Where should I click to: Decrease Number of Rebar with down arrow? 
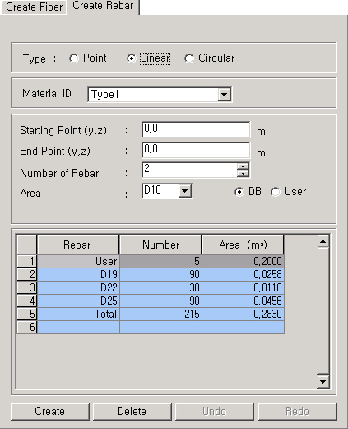(243, 173)
